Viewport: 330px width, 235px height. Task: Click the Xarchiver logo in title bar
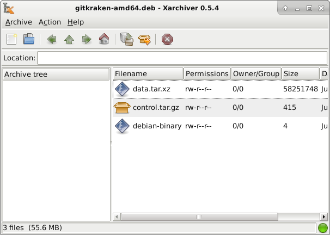tap(9, 8)
